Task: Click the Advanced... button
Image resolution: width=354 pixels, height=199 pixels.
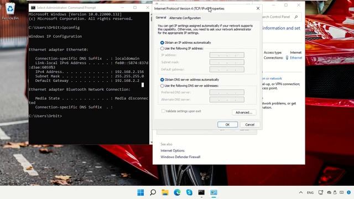Action: click(244, 112)
